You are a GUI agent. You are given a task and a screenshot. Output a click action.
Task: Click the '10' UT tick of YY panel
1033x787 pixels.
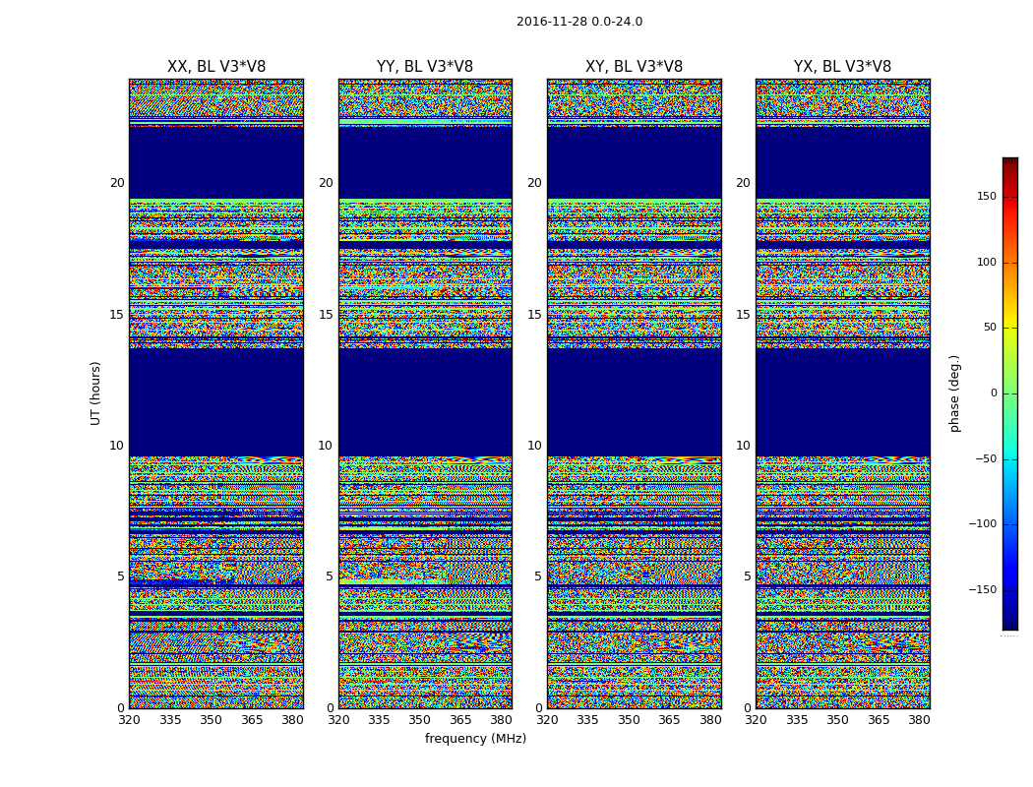tap(326, 446)
